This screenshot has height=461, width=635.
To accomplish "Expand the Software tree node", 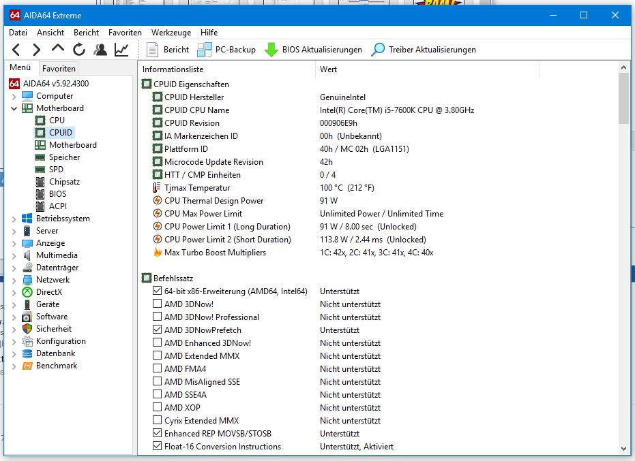I will (x=14, y=317).
